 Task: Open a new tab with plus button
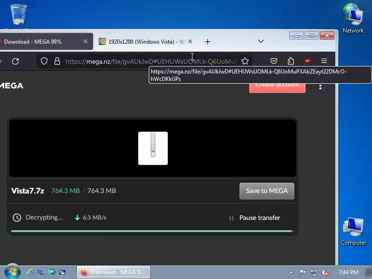point(207,42)
